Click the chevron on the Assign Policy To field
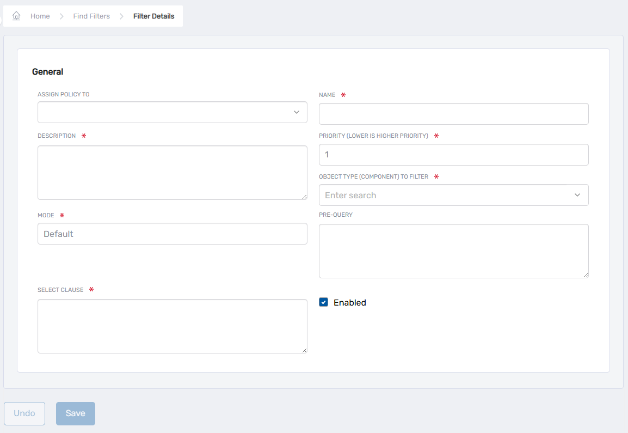Viewport: 628px width, 433px height. pos(297,112)
